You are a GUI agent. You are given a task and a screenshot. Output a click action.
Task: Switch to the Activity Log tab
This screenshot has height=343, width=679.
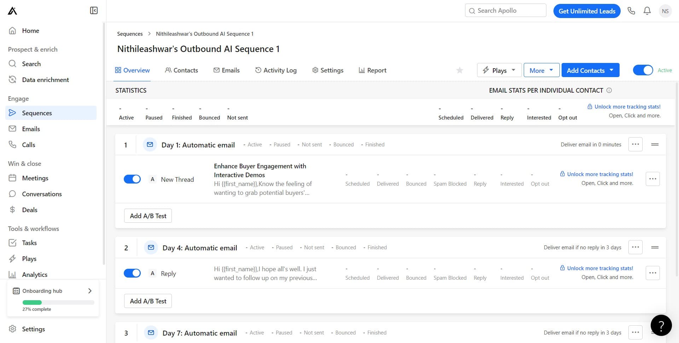[276, 70]
